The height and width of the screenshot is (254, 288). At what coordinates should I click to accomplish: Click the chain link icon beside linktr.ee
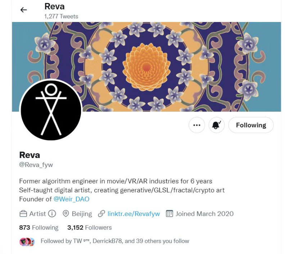[x=102, y=214]
